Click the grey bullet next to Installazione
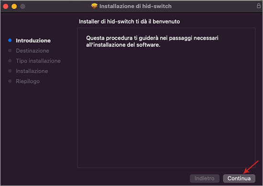 (10, 71)
